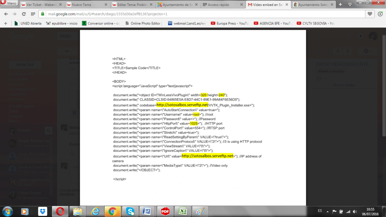Screen dimensions: 386x217
Task: Switch to the Ver Ticket tab
Action: click(x=41, y=5)
